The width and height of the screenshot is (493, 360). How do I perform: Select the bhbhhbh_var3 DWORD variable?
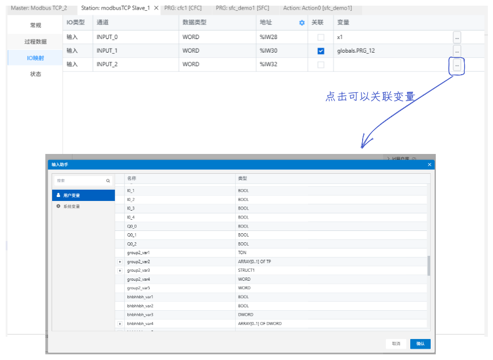[x=271, y=315]
